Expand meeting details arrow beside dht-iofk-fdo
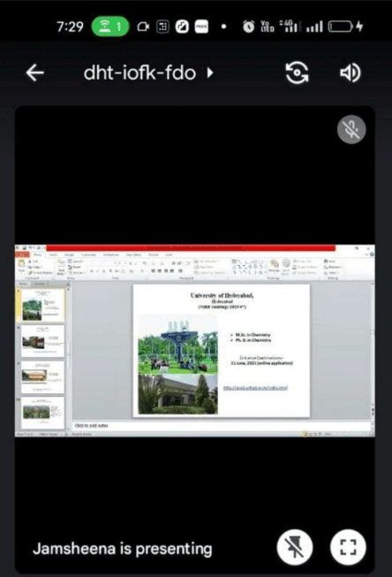Screen dimensions: 392x577 210,72
